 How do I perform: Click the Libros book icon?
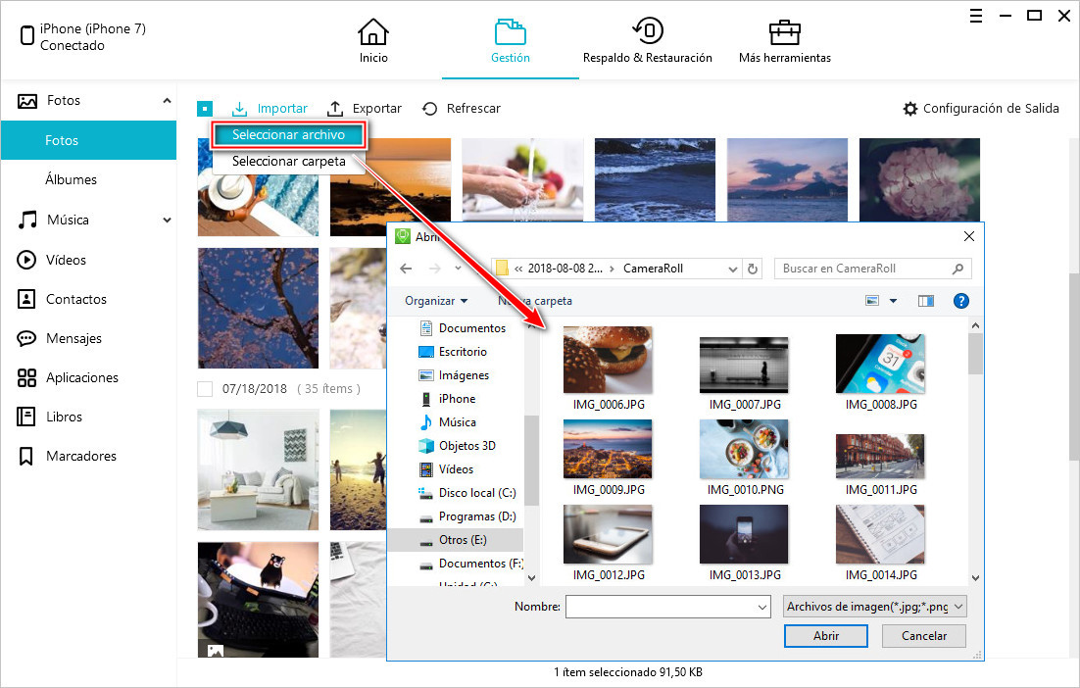tap(26, 417)
